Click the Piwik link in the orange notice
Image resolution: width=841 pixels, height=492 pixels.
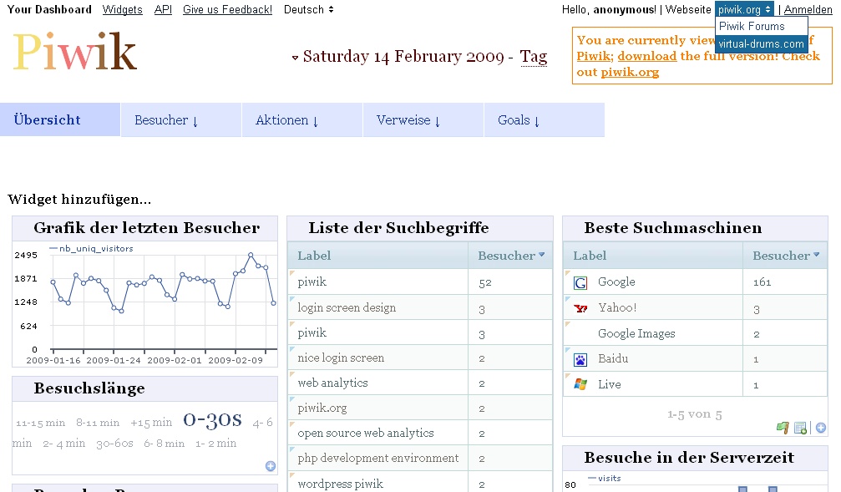click(593, 56)
